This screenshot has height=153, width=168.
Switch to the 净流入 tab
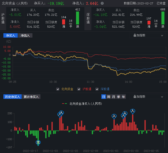pos(25,35)
